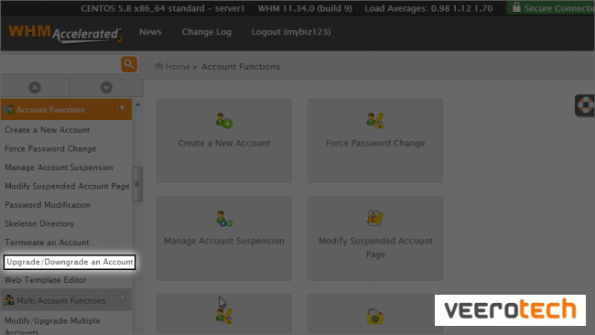Click Logout (mybiz123)

[291, 32]
